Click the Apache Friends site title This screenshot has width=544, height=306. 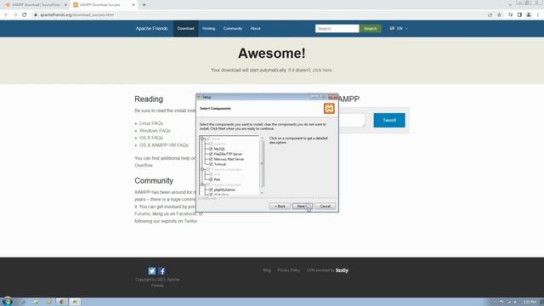(151, 28)
